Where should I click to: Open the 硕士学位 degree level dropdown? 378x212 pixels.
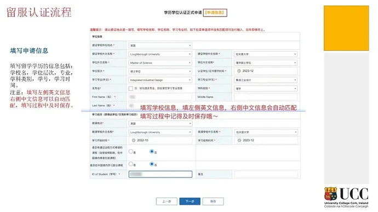[x=161, y=71]
